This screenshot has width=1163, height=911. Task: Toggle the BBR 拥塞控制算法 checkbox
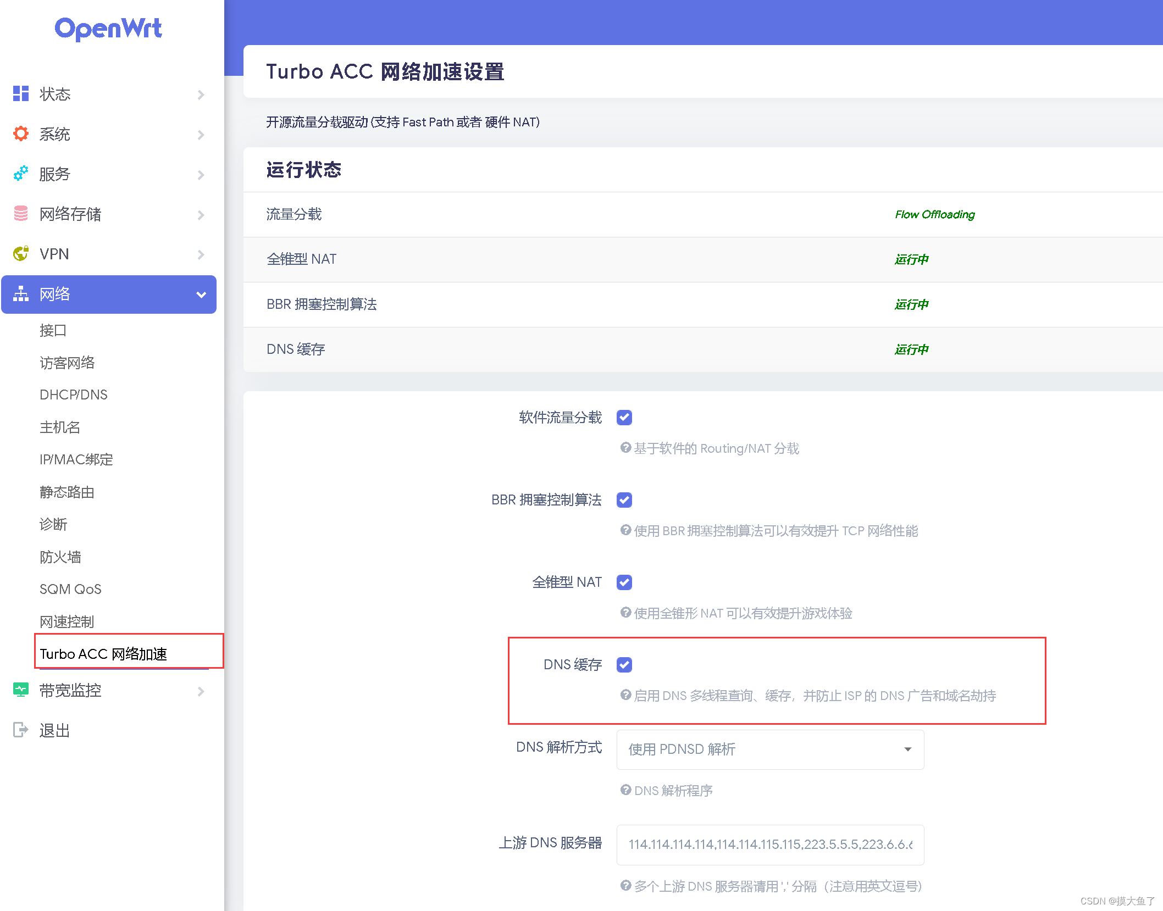tap(624, 500)
